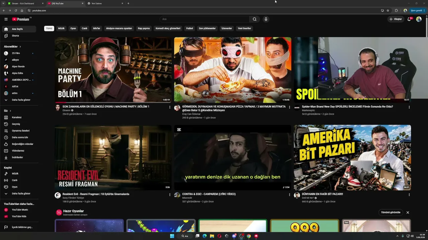
Task: Open YouTube Kids from the sidebar
Action: 19,216
